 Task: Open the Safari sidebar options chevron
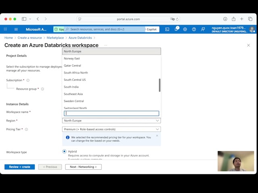click(x=30, y=19)
